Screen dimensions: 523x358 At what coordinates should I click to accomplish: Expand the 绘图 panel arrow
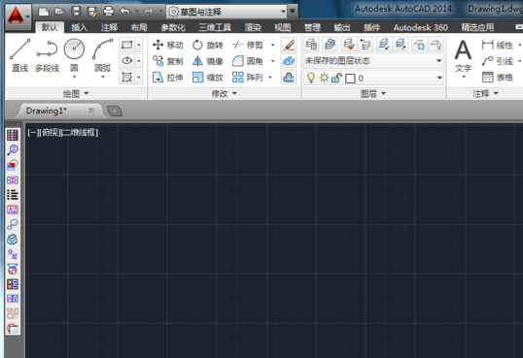point(87,93)
